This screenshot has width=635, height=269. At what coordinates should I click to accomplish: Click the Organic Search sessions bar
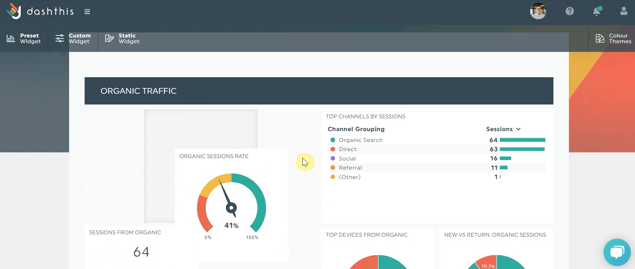click(522, 140)
